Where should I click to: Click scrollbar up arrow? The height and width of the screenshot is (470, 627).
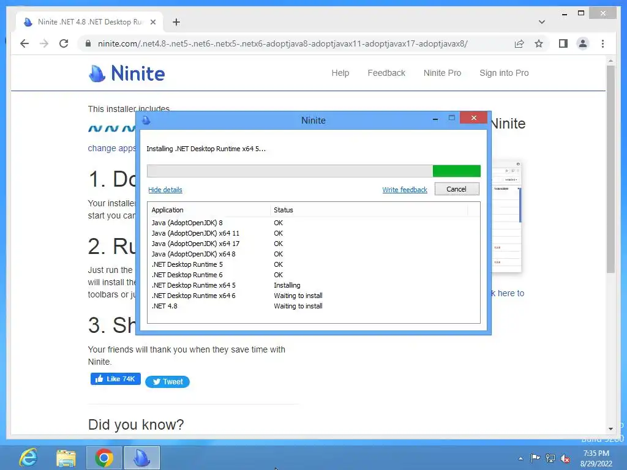click(x=610, y=61)
